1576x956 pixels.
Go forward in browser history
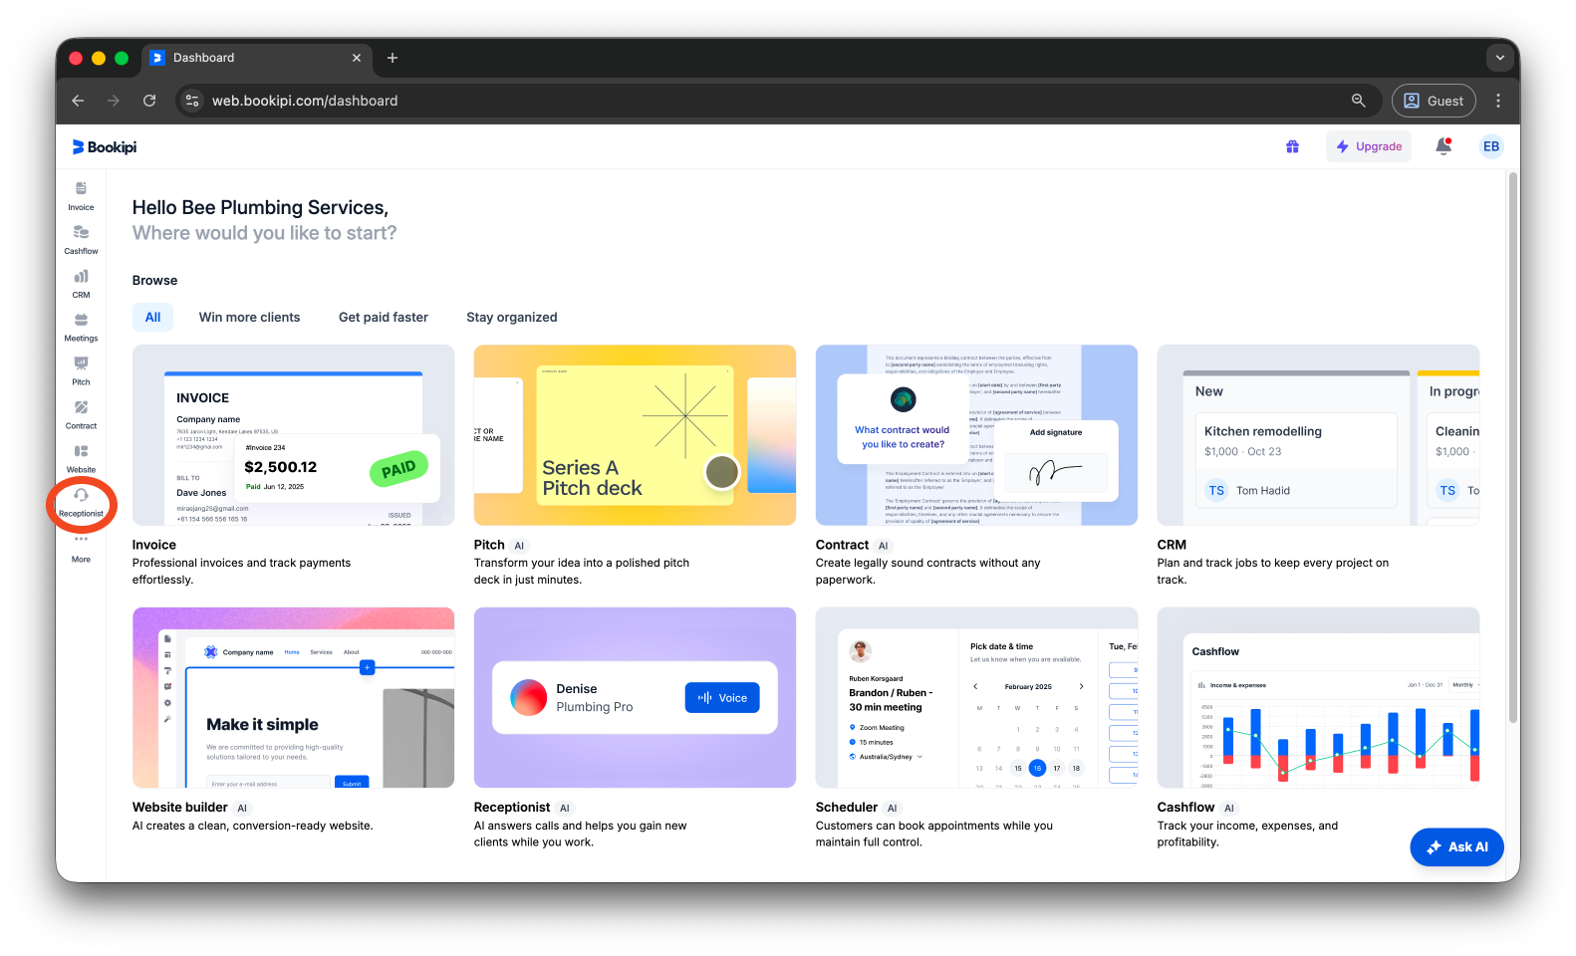pyautogui.click(x=114, y=101)
